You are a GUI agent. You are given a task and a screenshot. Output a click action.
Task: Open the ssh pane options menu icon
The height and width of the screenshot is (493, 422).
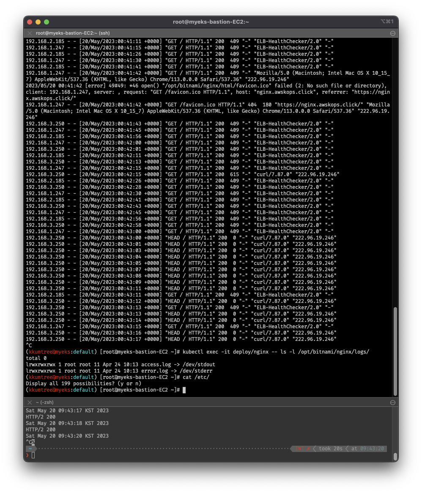tap(393, 33)
